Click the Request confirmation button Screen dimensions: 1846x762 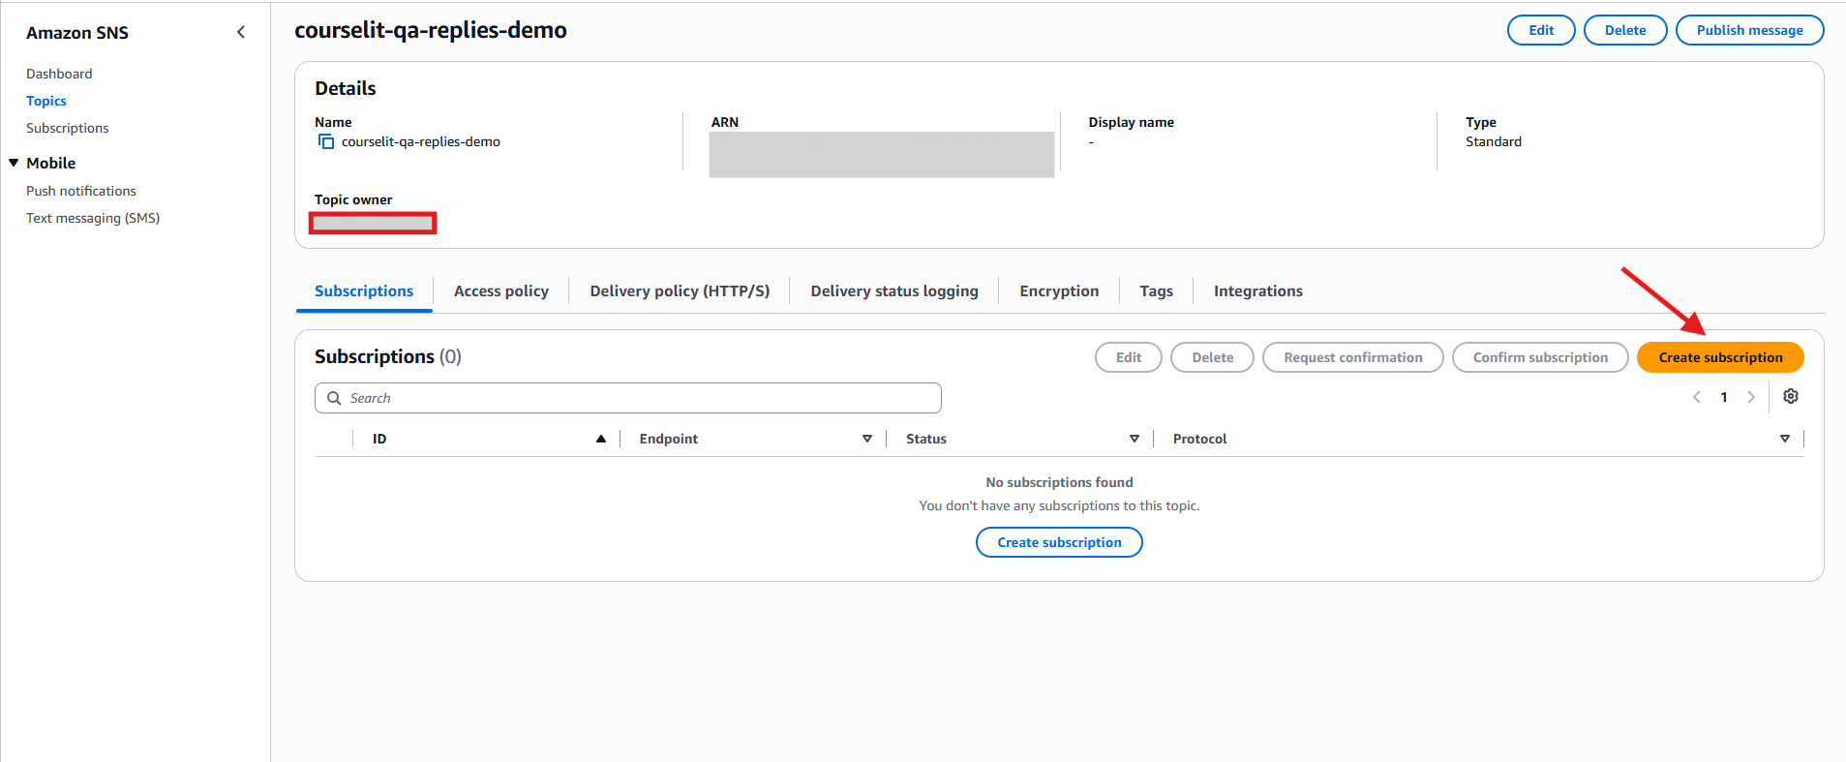(1352, 357)
